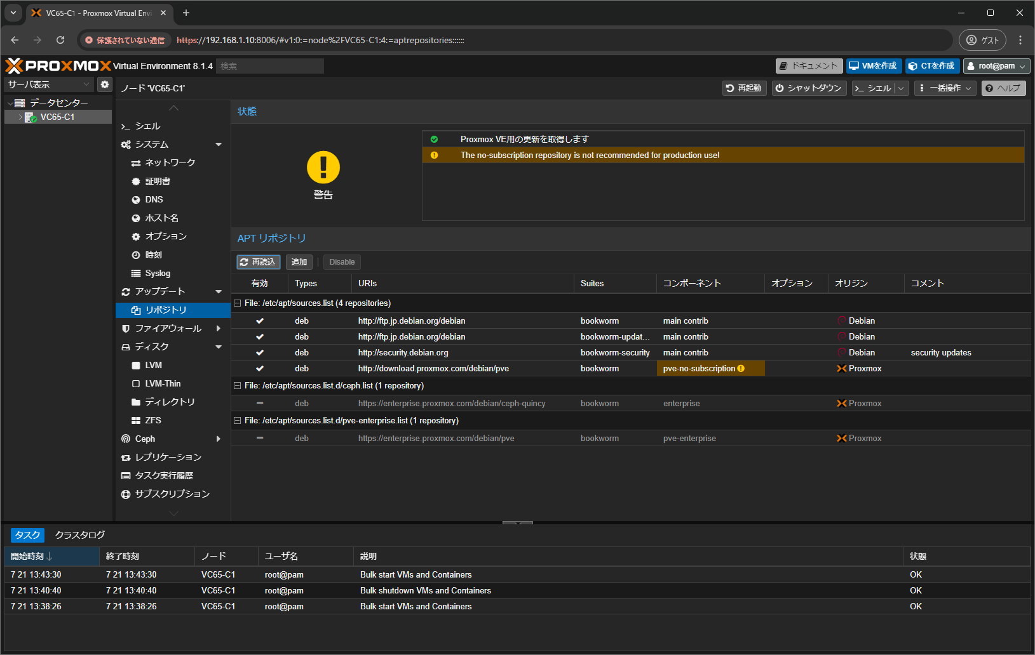Sort by URIs column header
The image size is (1035, 655).
(463, 284)
